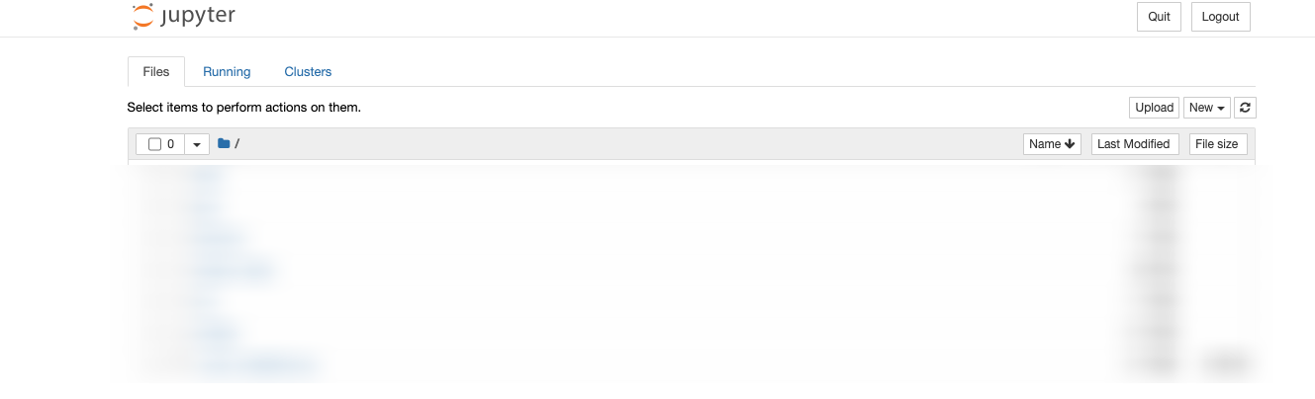Click the Upload button

tap(1154, 108)
